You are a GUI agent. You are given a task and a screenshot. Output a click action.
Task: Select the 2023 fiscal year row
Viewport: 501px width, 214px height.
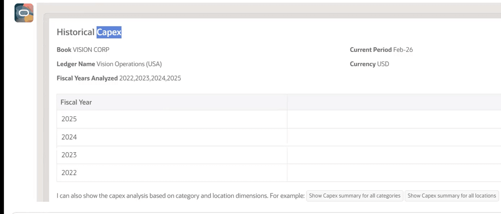pos(279,155)
